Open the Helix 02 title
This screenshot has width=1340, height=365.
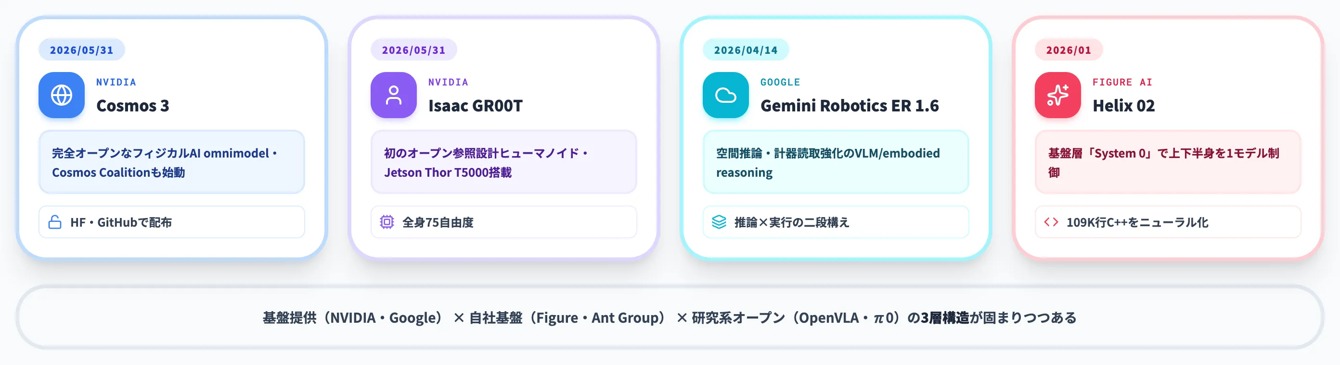click(1123, 106)
